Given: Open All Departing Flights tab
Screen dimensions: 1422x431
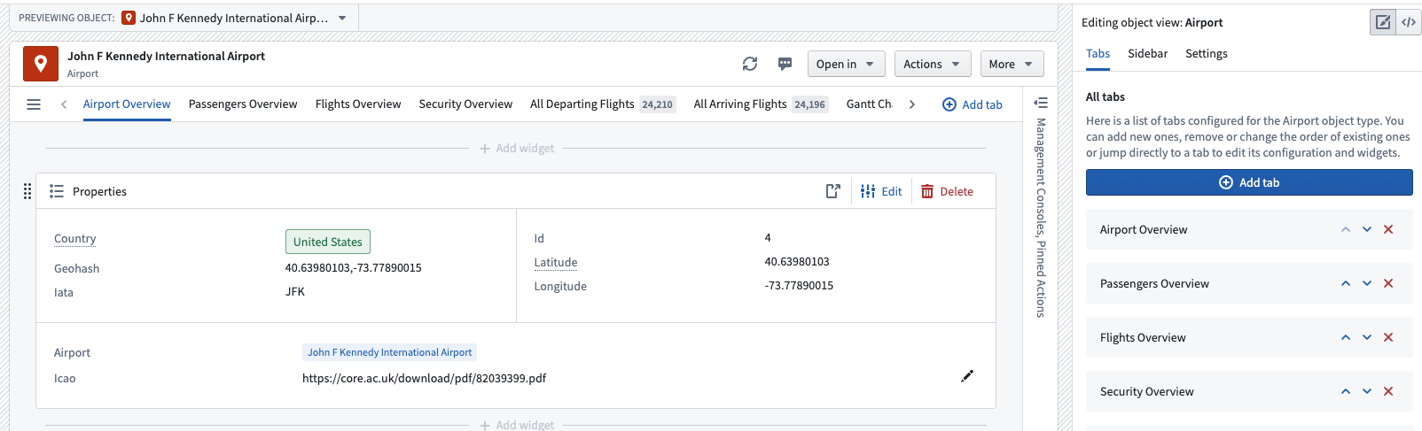Looking at the screenshot, I should (603, 104).
